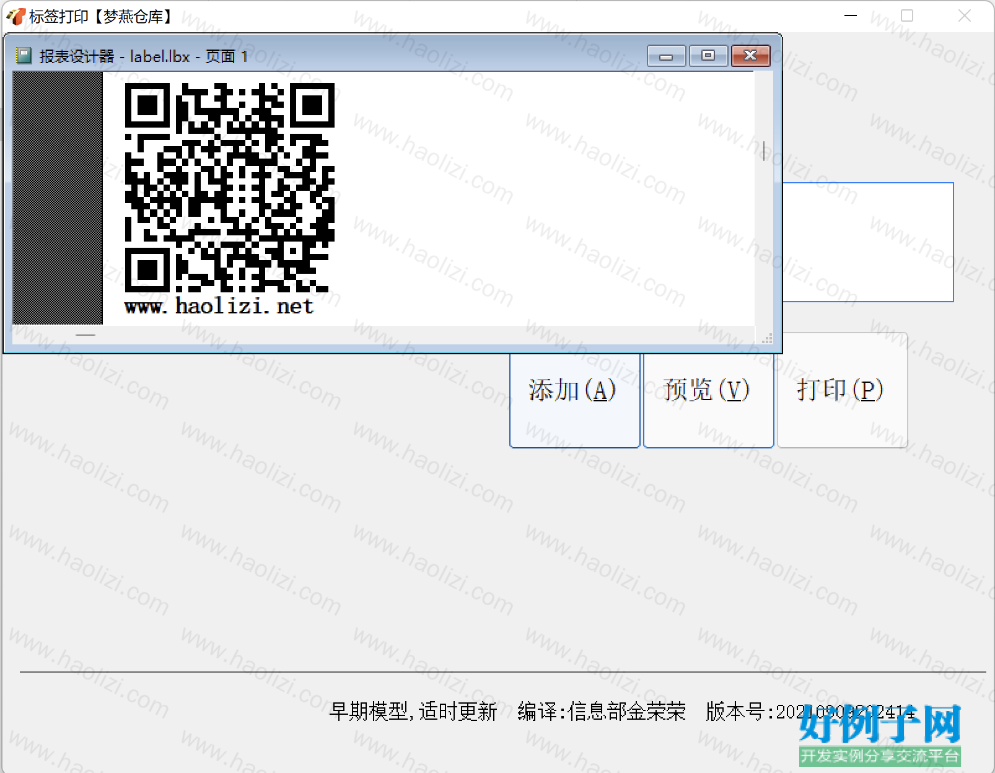
Task: Click the 版本号 version text
Action: 810,712
